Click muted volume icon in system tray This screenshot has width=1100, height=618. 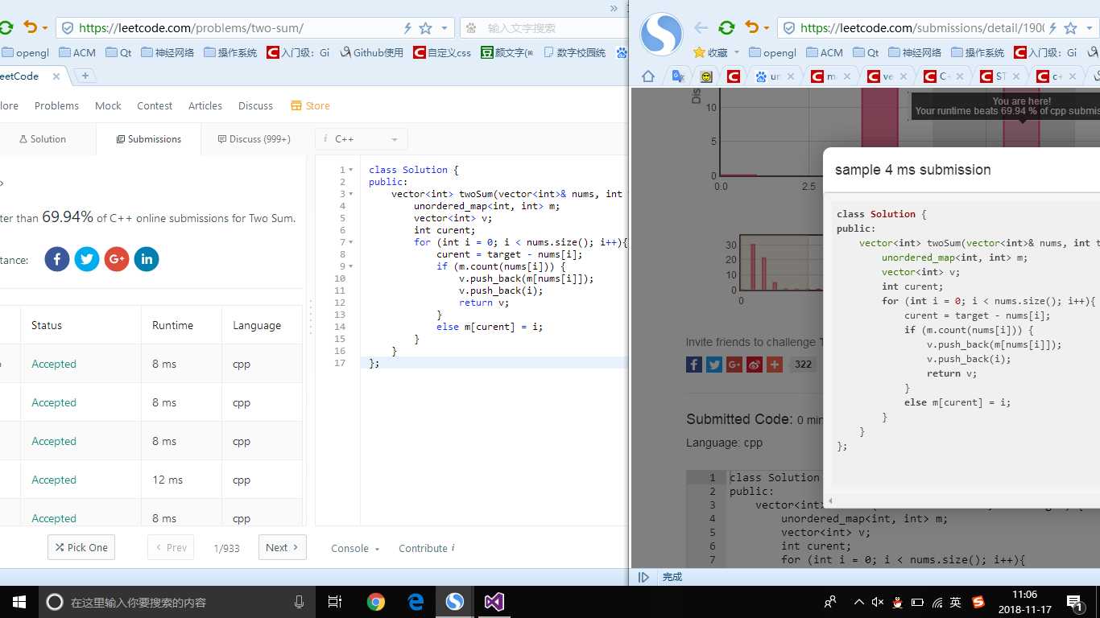pos(878,602)
